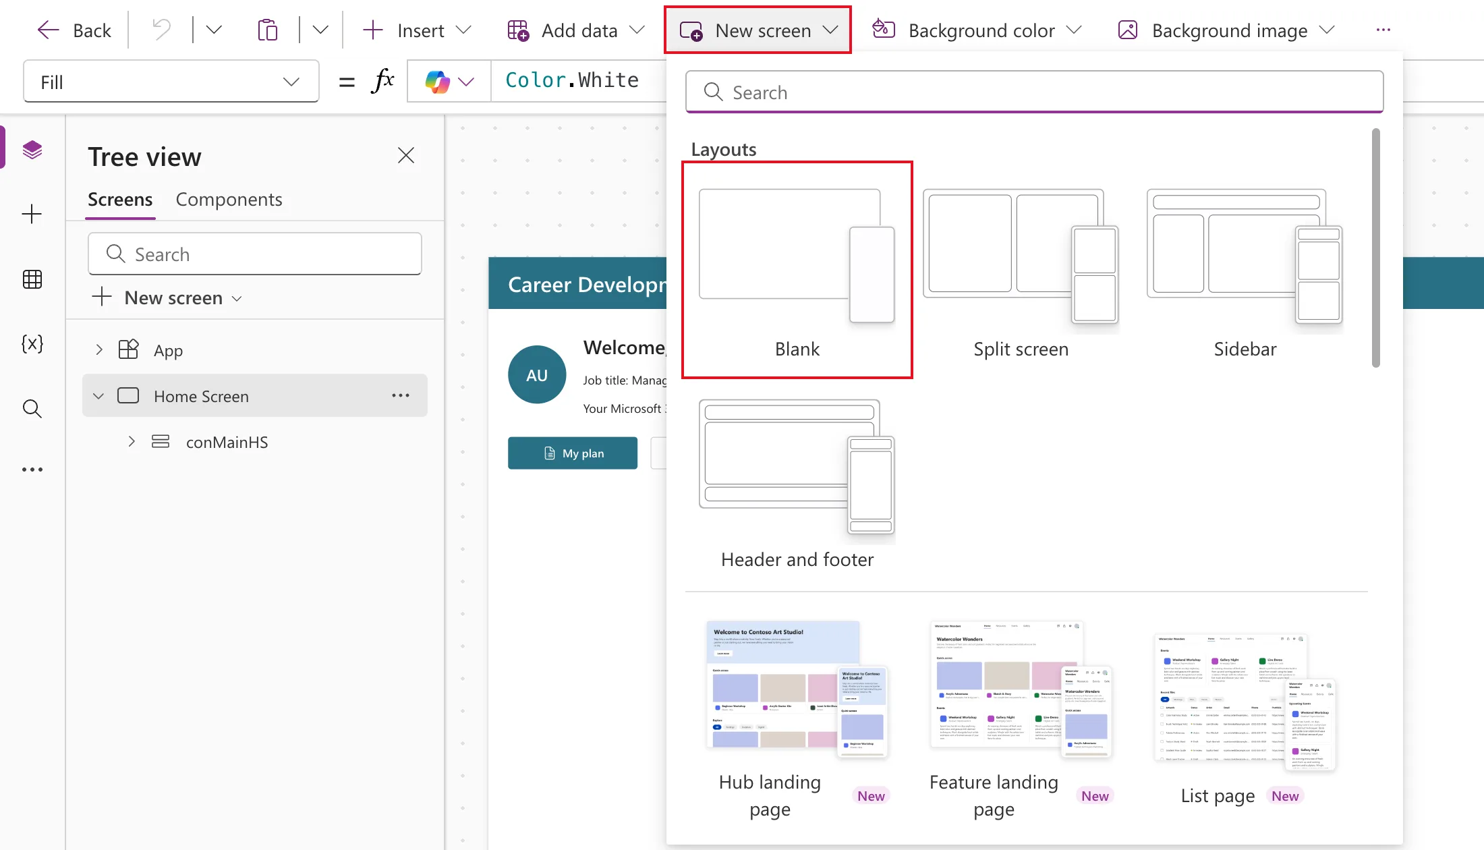Click the Back arrow button
Screen dimensions: 1484x850
tap(74, 30)
